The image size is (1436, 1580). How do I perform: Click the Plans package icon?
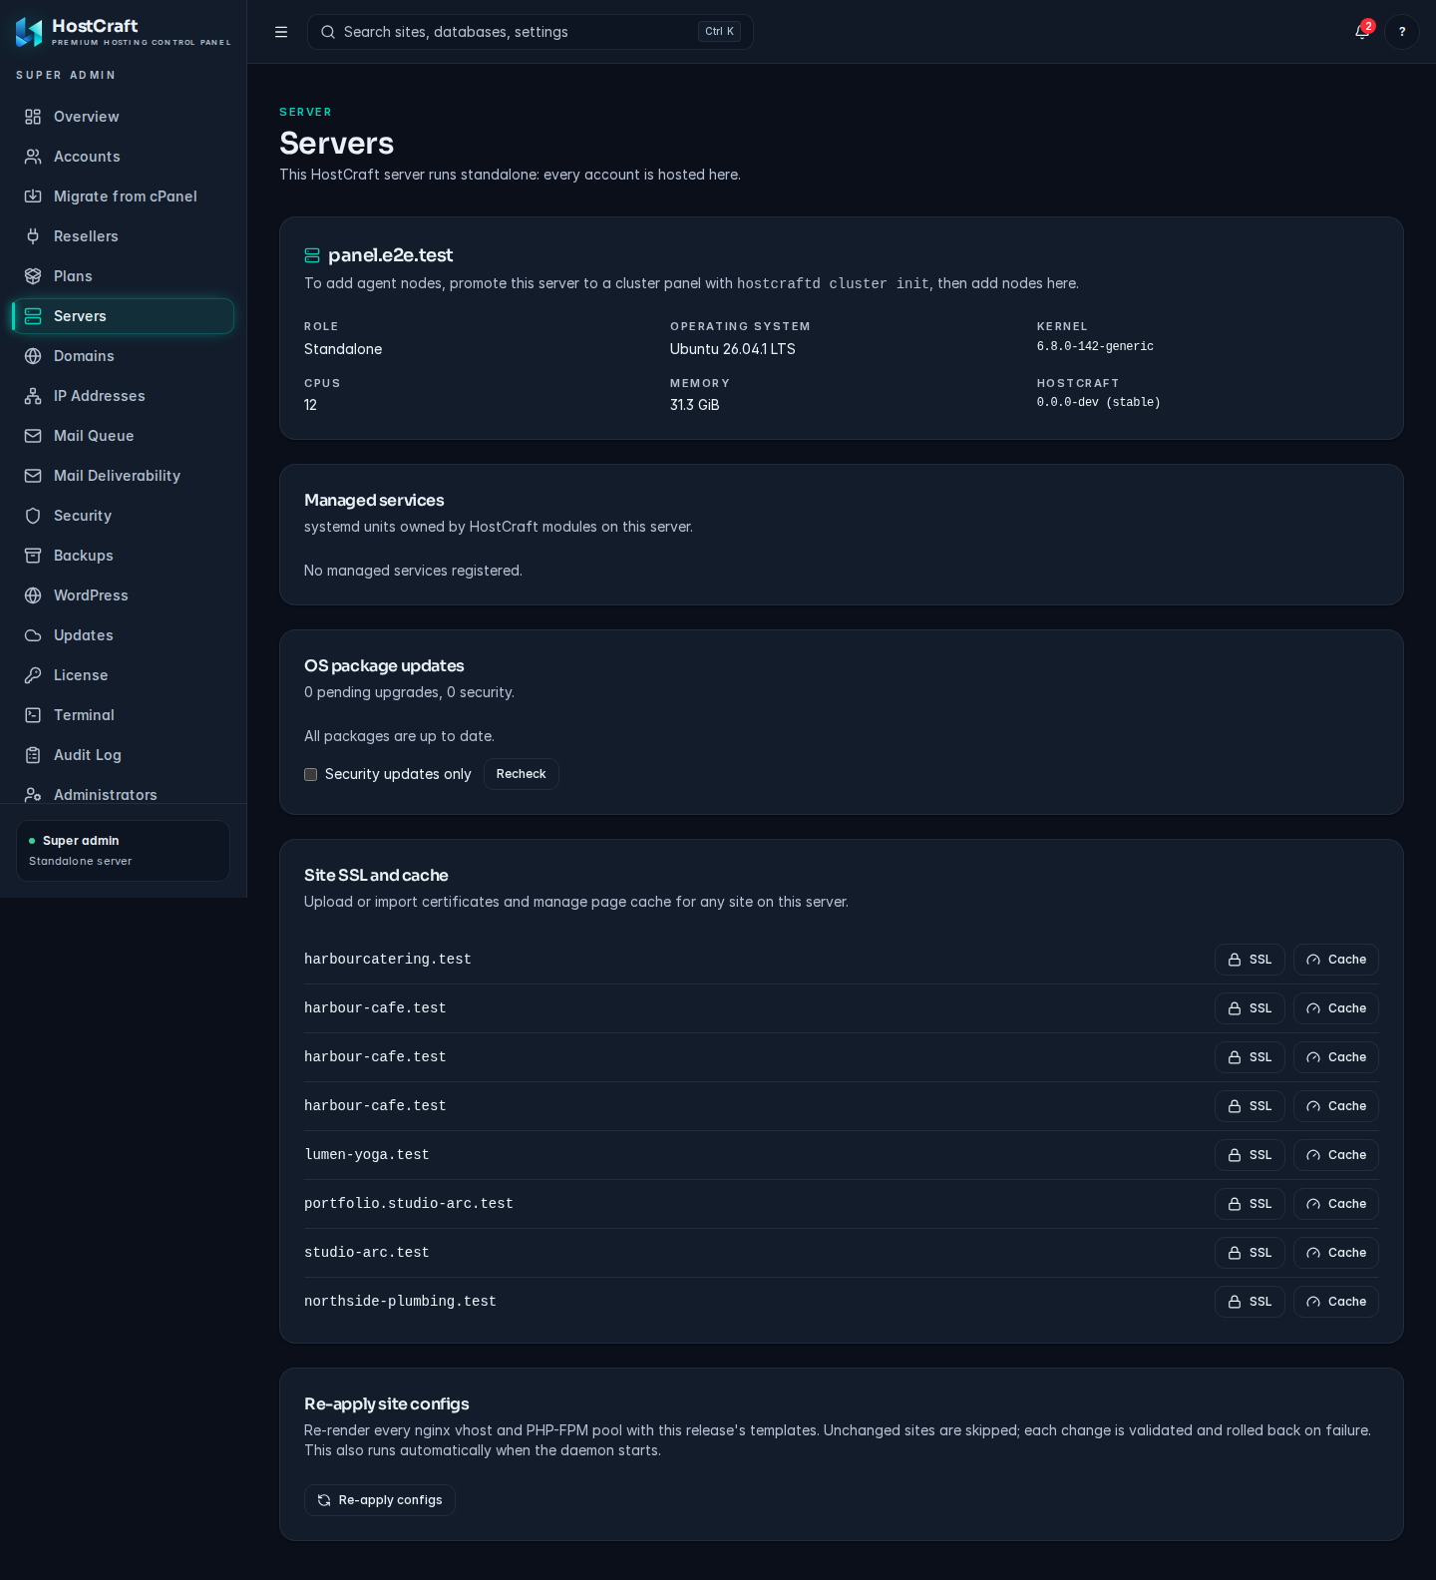(33, 276)
